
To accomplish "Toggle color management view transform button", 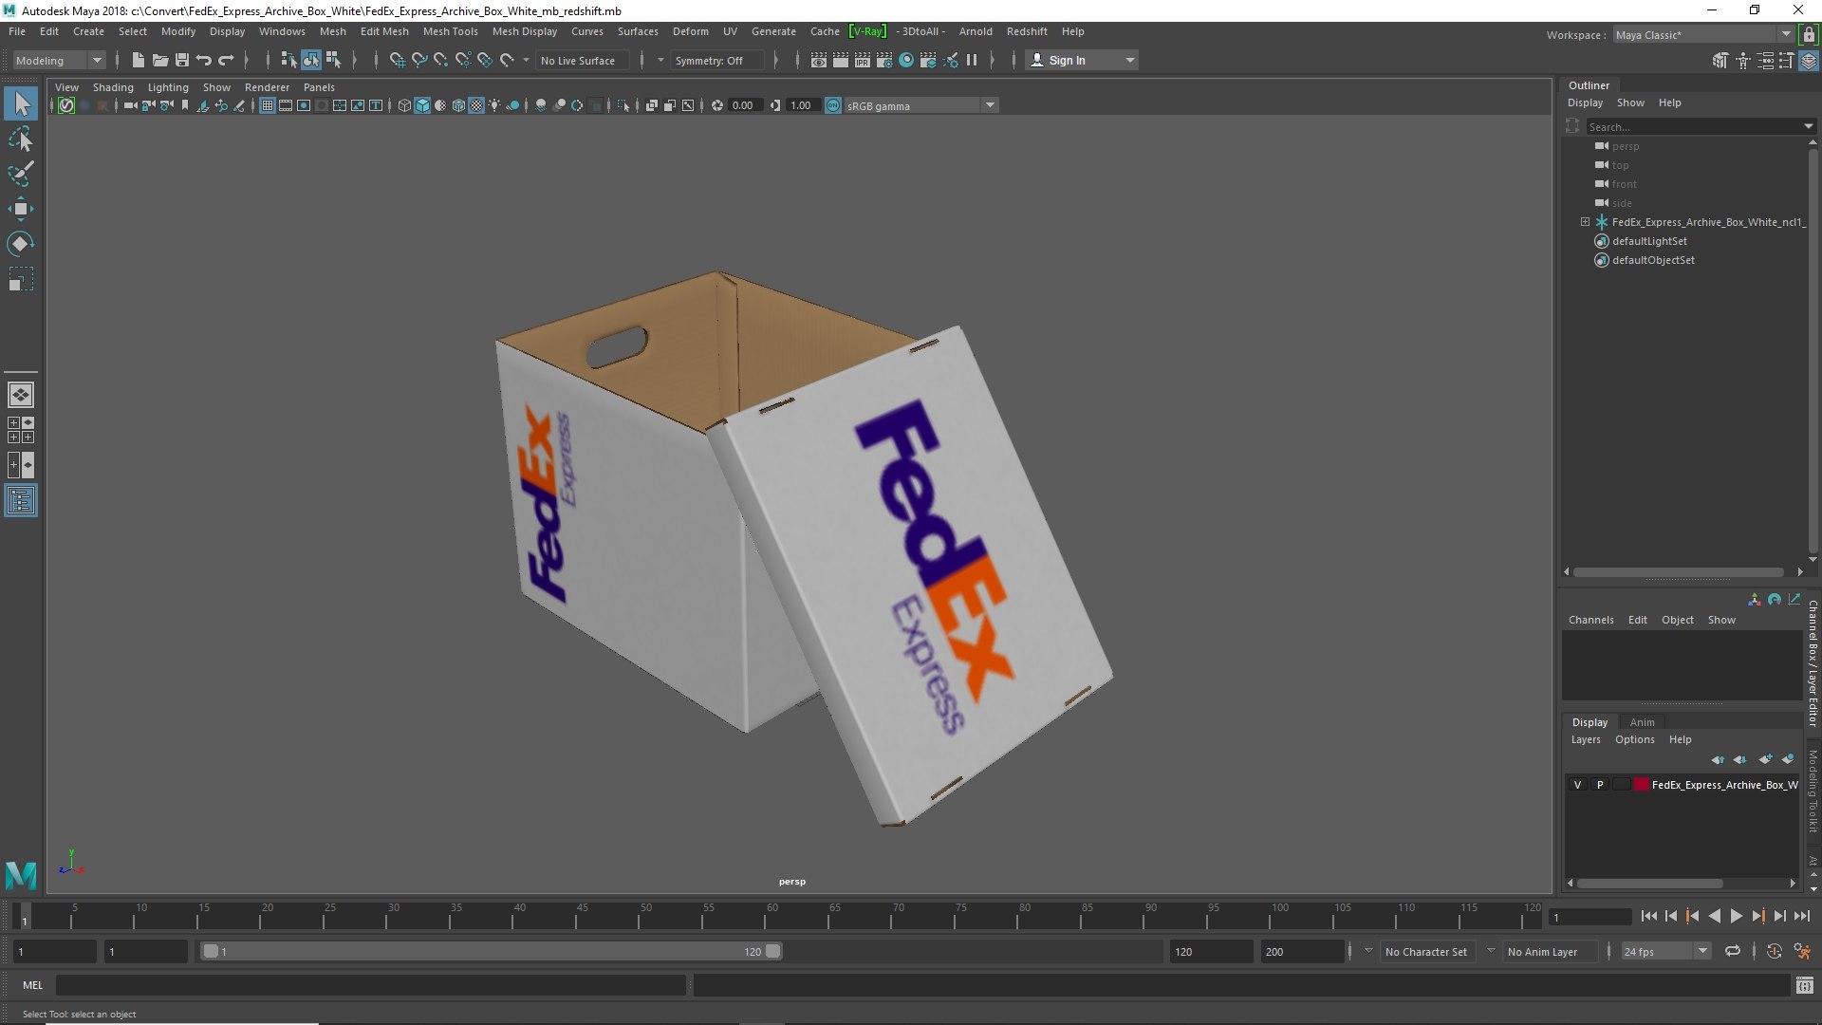I will pyautogui.click(x=833, y=105).
